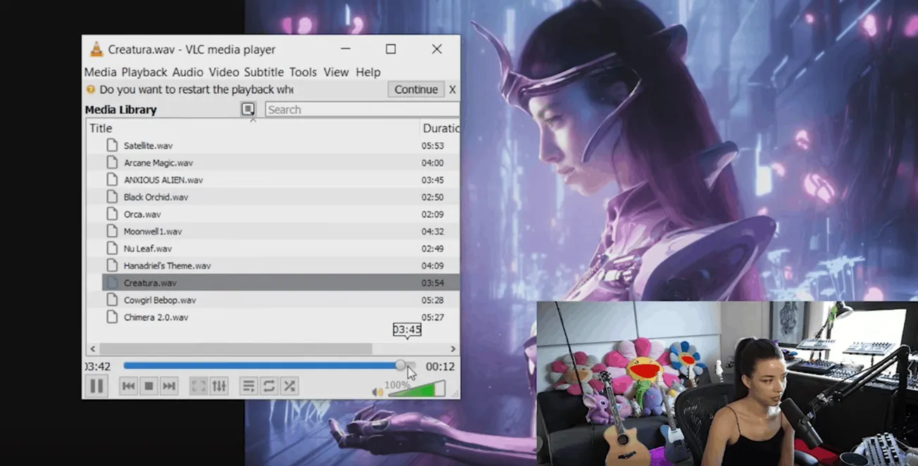918x466 pixels.
Task: Click the Continue button
Action: (416, 89)
